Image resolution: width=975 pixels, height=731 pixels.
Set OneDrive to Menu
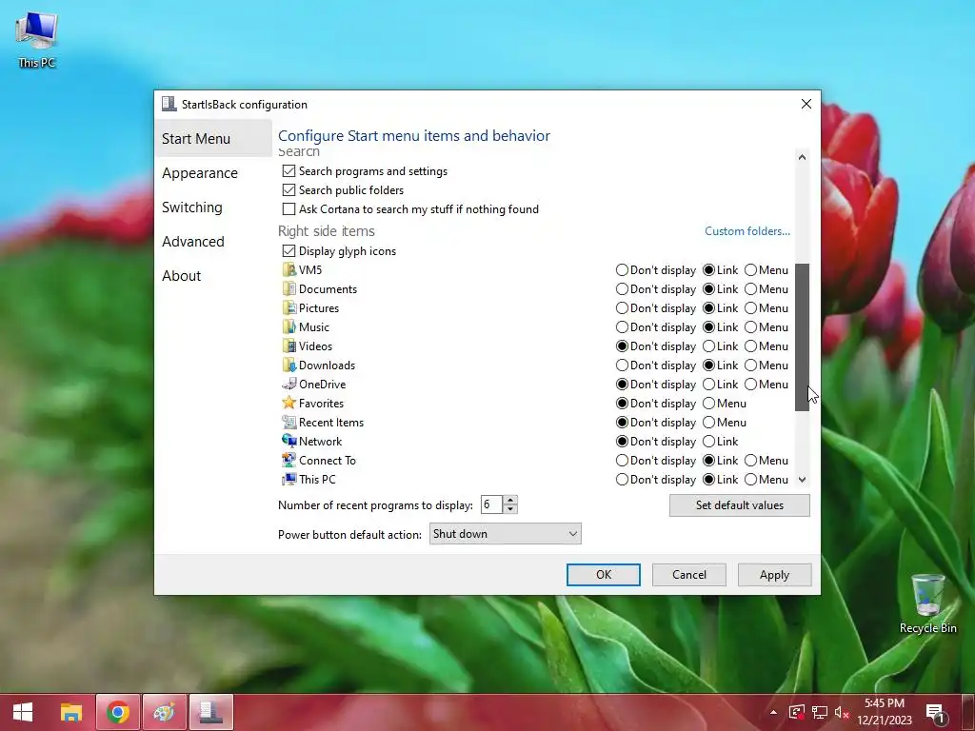pos(750,385)
